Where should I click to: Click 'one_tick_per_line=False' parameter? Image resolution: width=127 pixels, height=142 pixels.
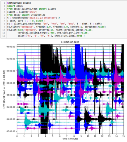(x=72, y=33)
